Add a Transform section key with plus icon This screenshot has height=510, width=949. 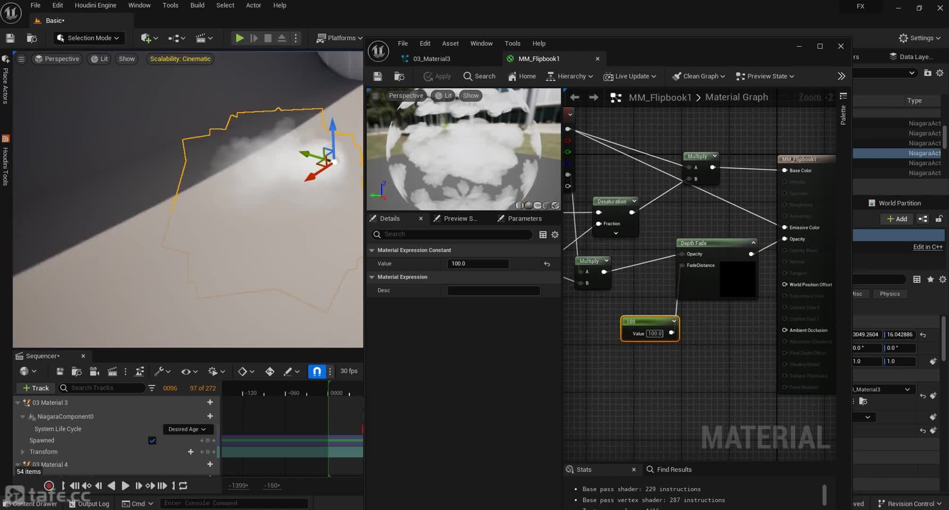pos(190,452)
